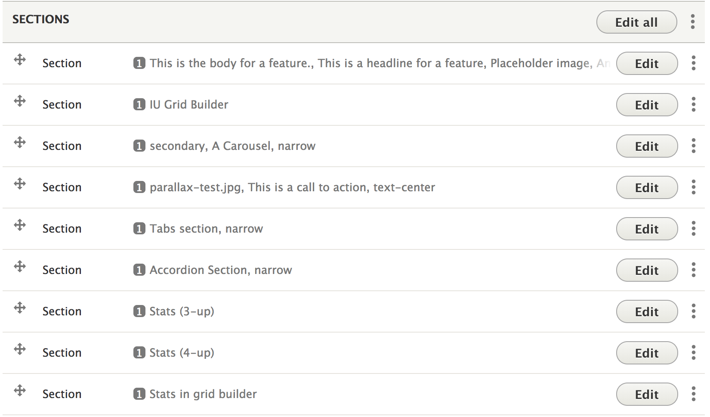Viewport: 710px width, 417px height.
Task: Click the drag handle for Stats in grid builder
Action: (x=20, y=390)
